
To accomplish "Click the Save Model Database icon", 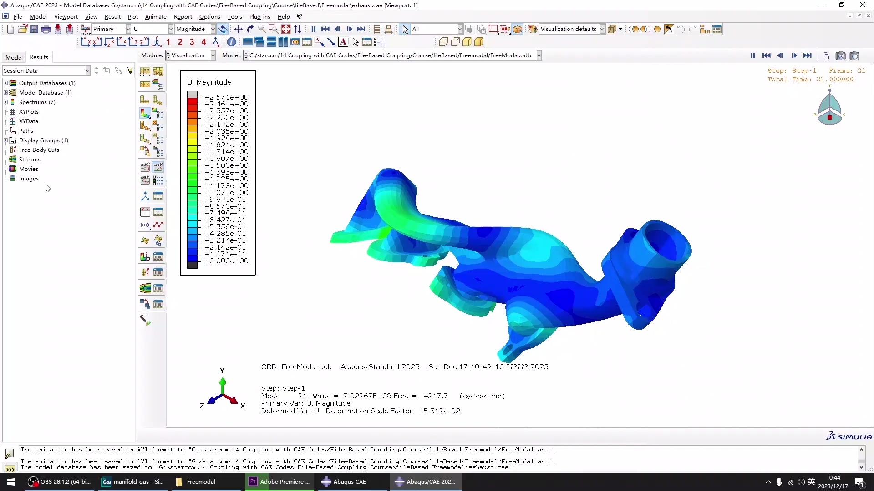I will coord(34,29).
